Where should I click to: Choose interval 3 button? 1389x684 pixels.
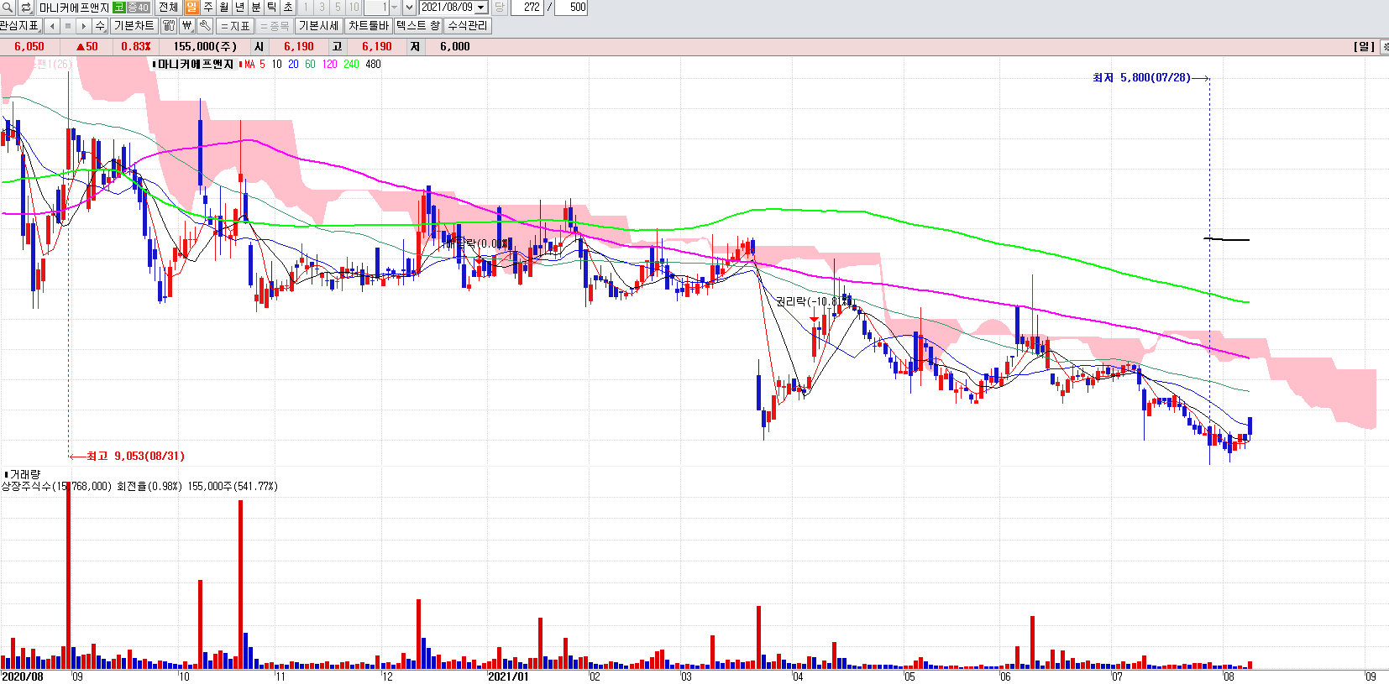pos(322,7)
